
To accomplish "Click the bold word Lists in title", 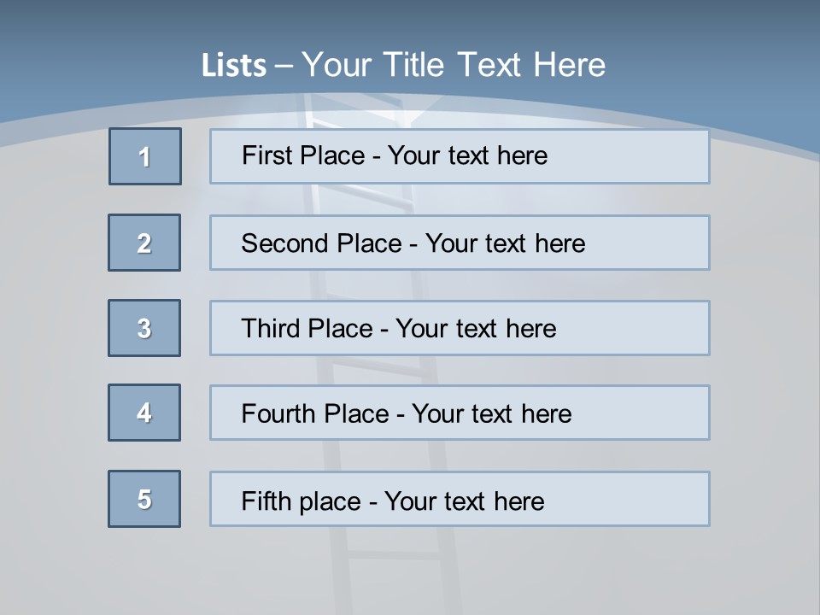I will pyautogui.click(x=234, y=66).
